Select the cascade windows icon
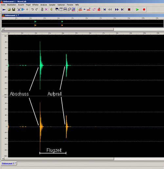This screenshot has width=164, height=169. [57, 10]
